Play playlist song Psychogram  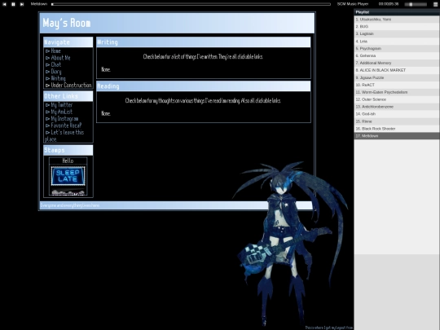[397, 48]
